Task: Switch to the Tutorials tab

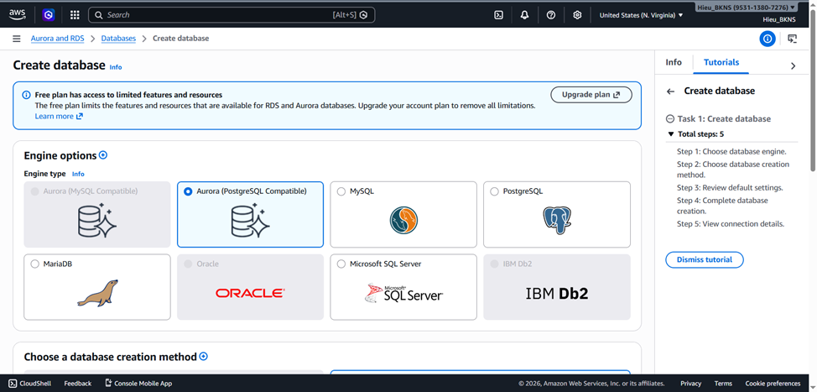Action: click(721, 62)
